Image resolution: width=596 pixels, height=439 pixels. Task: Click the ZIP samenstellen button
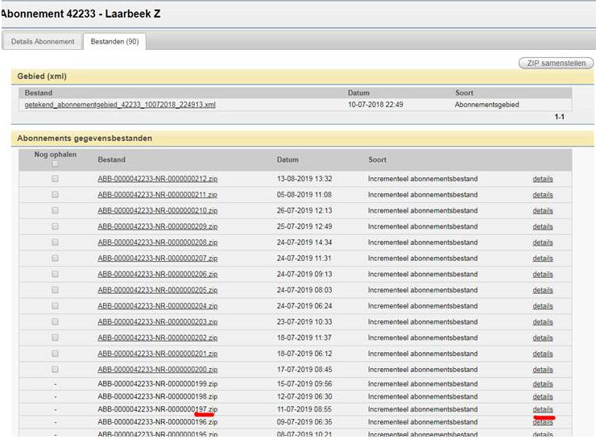pos(555,63)
